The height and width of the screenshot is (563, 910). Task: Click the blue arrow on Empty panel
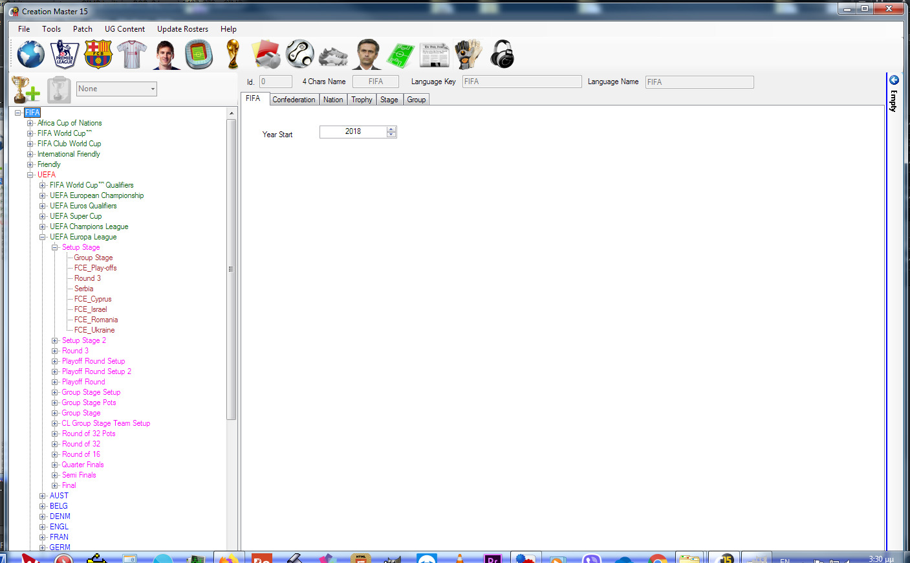[894, 80]
